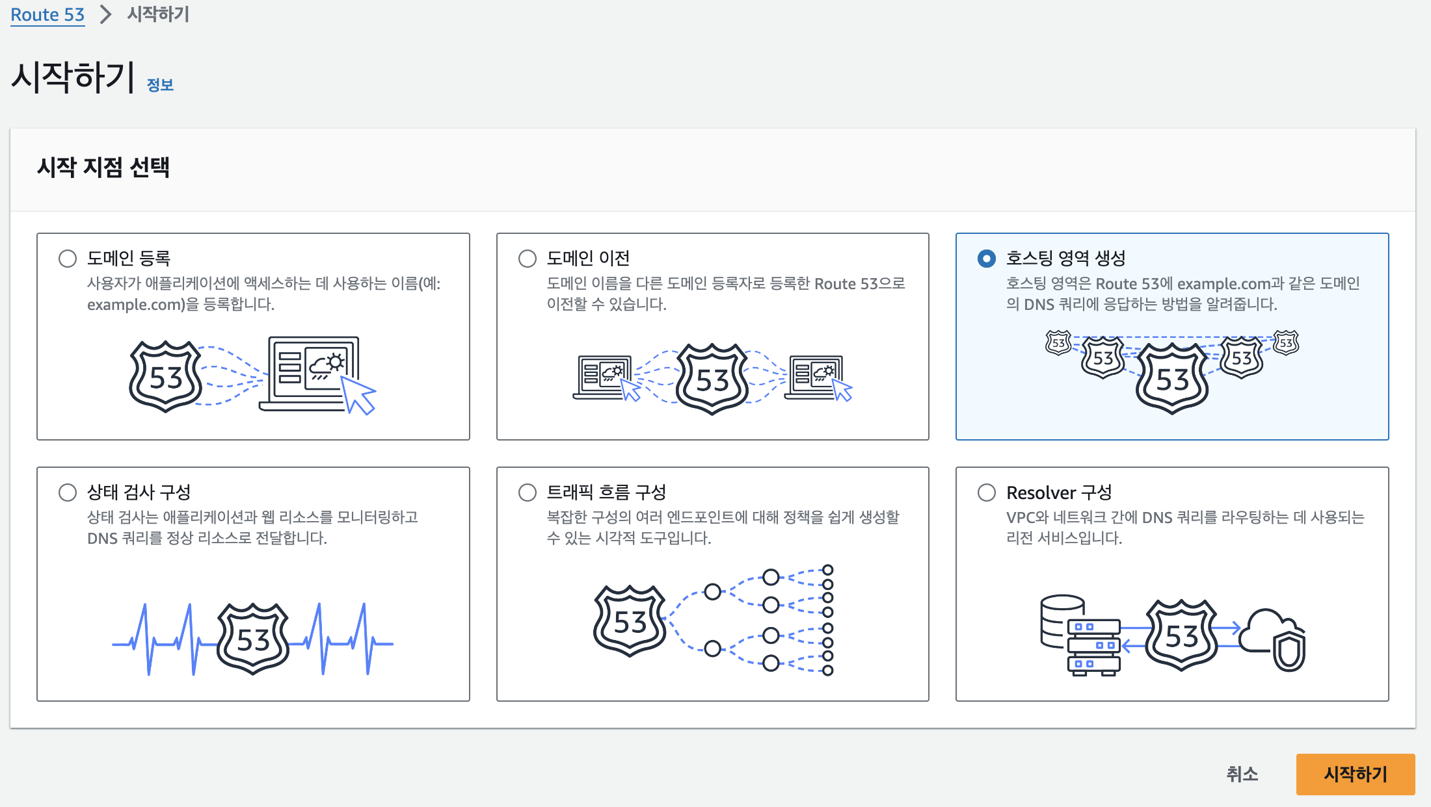Viewport: 1431px width, 807px height.
Task: Click the hosted zone multi-shield illustration
Action: [x=1172, y=372]
